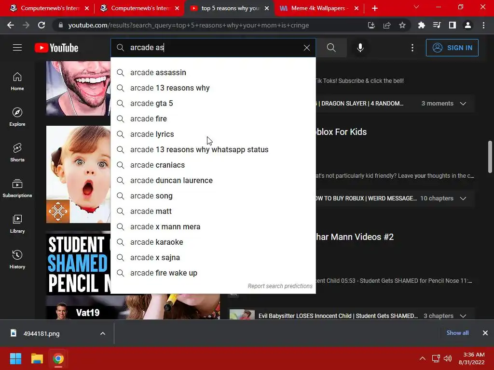Go back with the browser back arrow

click(x=11, y=25)
